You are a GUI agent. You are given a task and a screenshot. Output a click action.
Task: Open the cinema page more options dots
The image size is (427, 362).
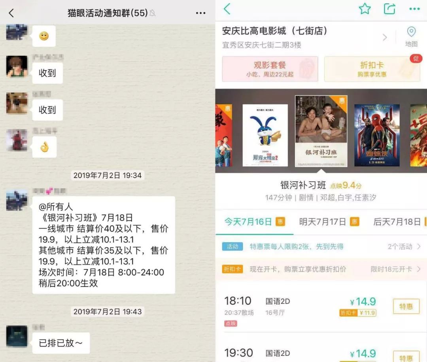point(414,9)
